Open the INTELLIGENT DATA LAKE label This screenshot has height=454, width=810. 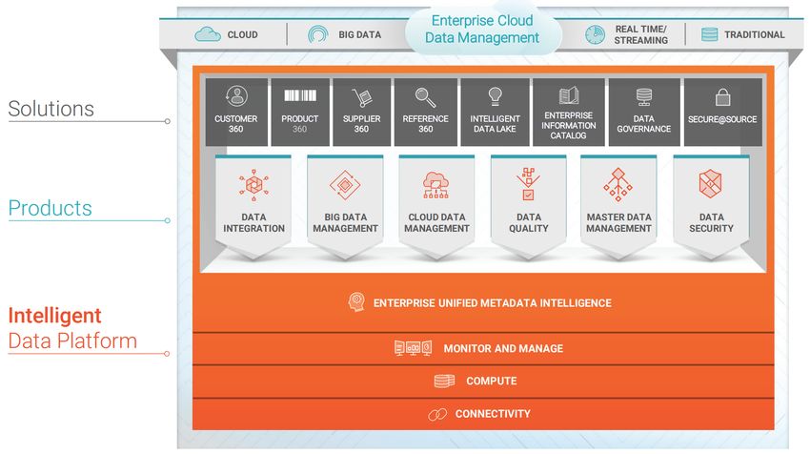495,124
